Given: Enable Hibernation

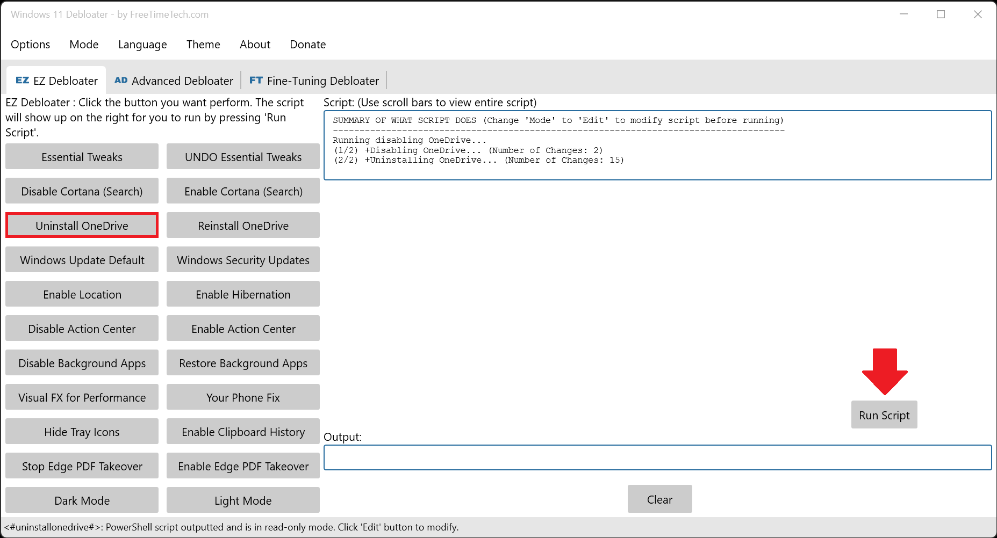Looking at the screenshot, I should pyautogui.click(x=243, y=294).
